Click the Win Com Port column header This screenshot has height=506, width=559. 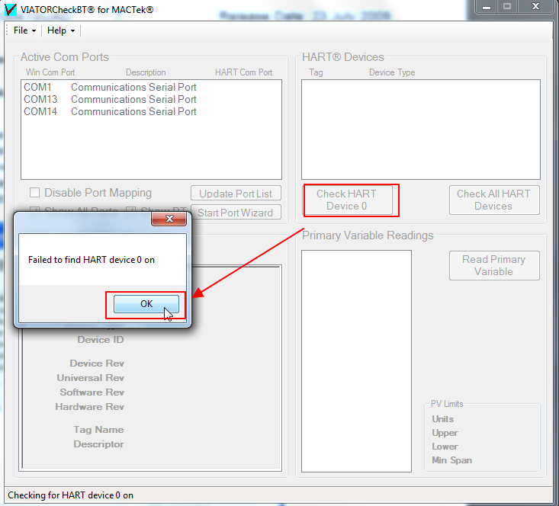pos(50,72)
